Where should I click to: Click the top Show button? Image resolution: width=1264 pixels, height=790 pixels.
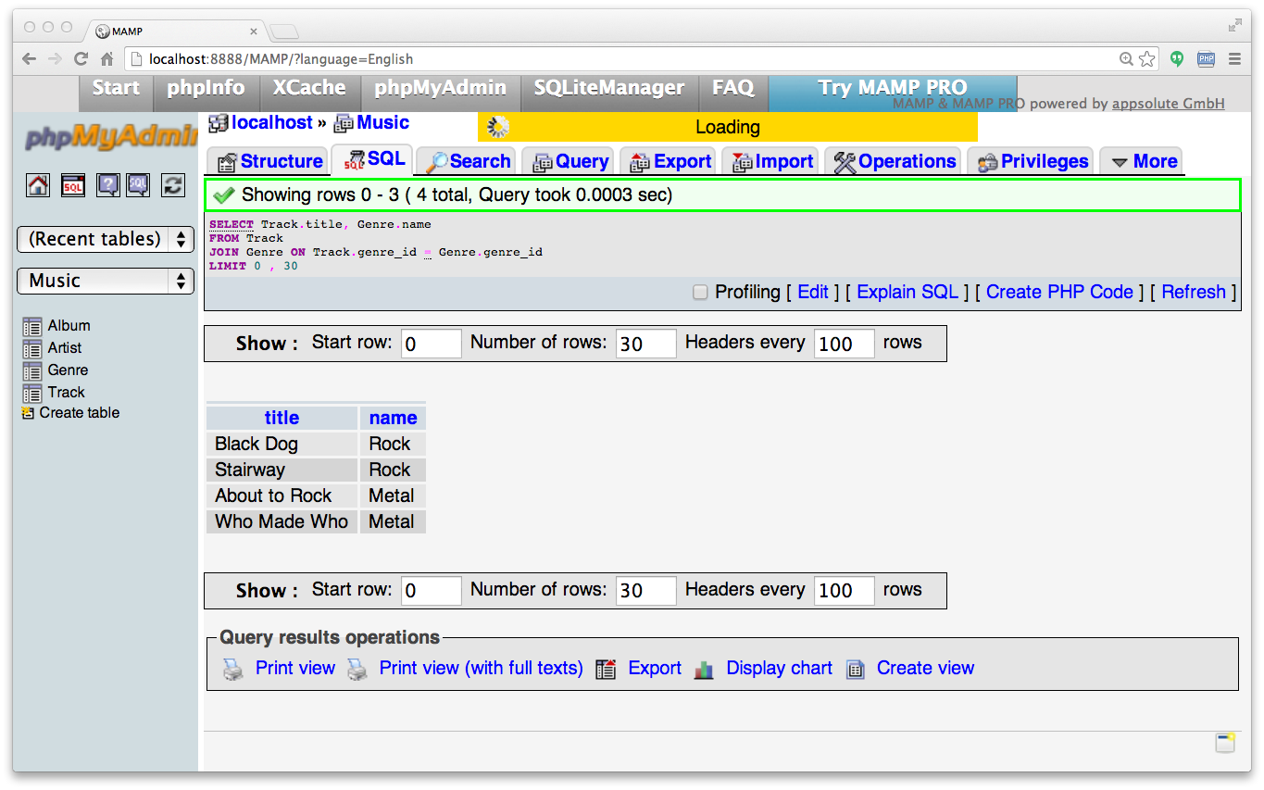coord(267,344)
